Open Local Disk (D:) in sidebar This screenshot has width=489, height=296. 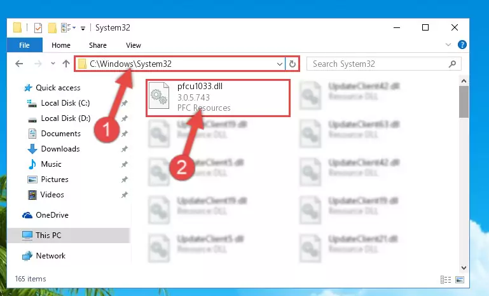pos(65,118)
